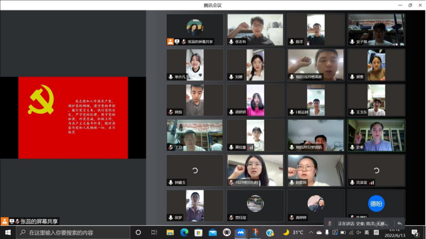Expand the hidden system tray icons chevron
Image resolution: width=426 pixels, height=239 pixels.
tap(311, 233)
